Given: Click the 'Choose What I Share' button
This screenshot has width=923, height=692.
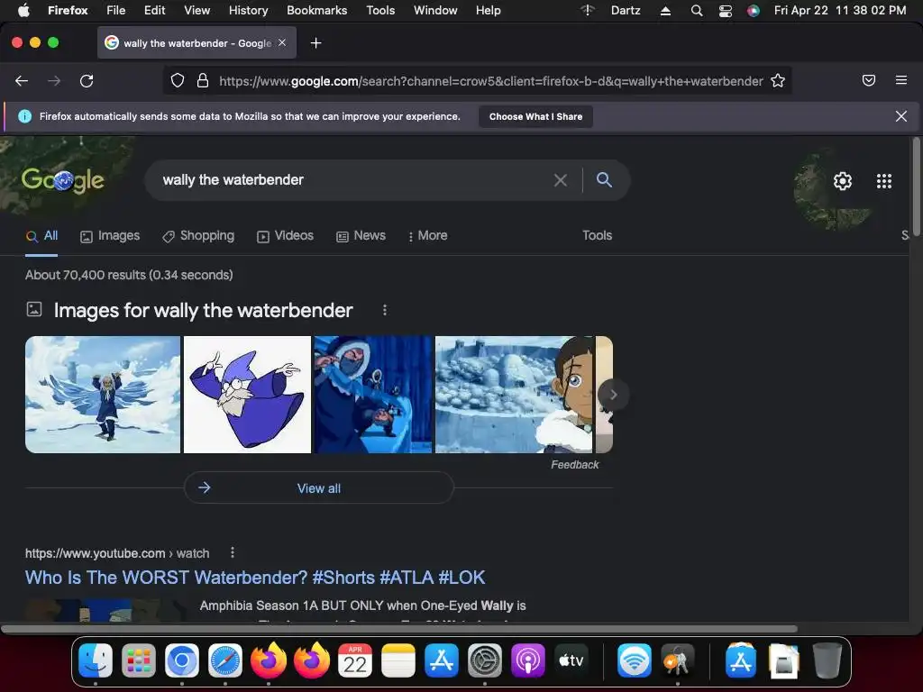Looking at the screenshot, I should click(x=535, y=116).
